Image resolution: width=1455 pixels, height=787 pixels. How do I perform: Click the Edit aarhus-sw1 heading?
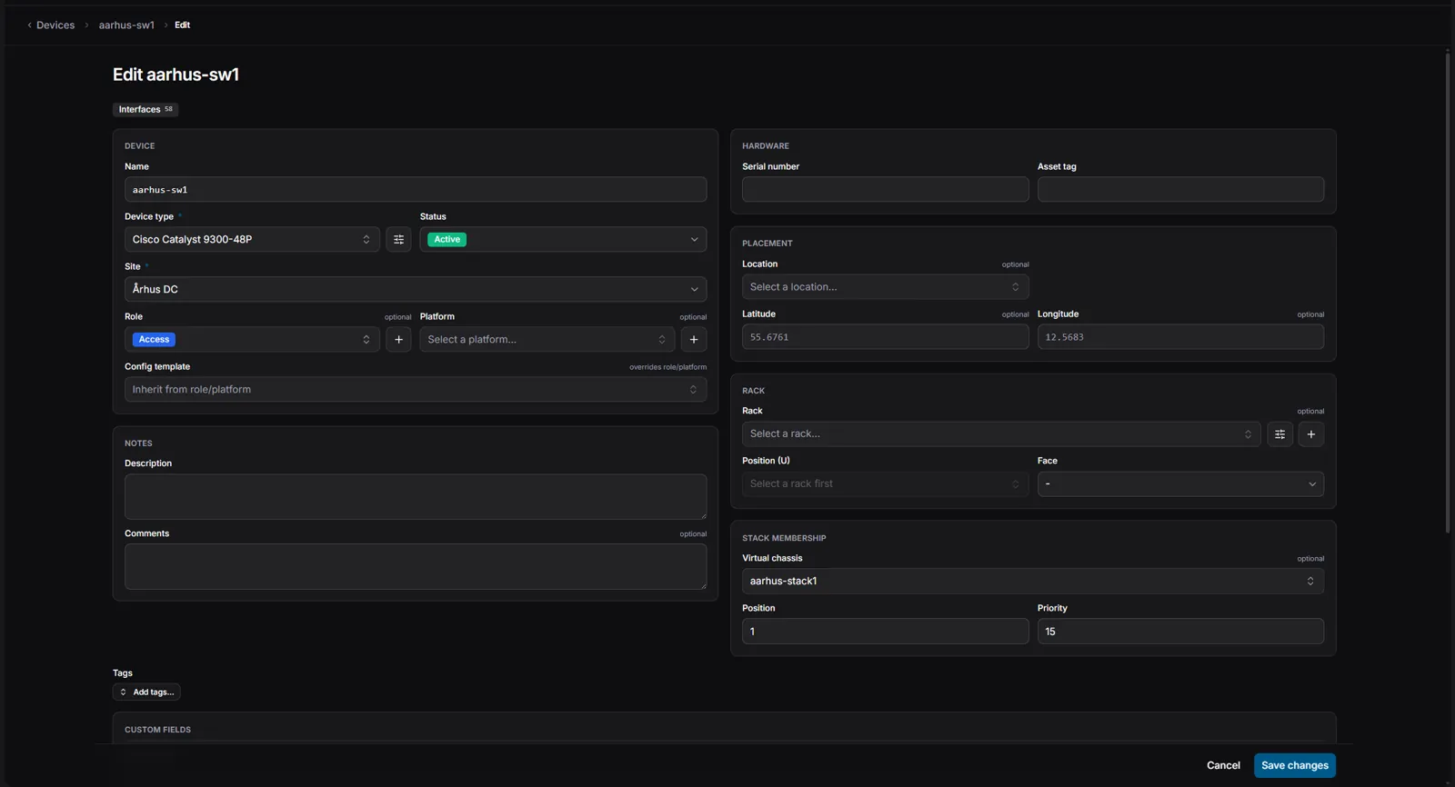(176, 75)
